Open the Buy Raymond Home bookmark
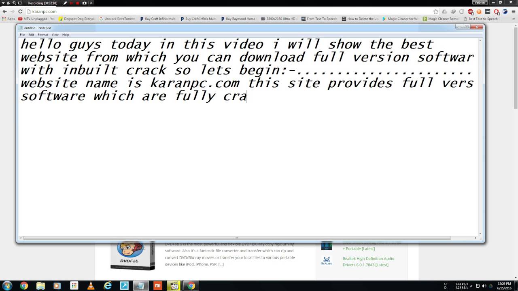Viewport: 518px width, 291px height. point(239,19)
